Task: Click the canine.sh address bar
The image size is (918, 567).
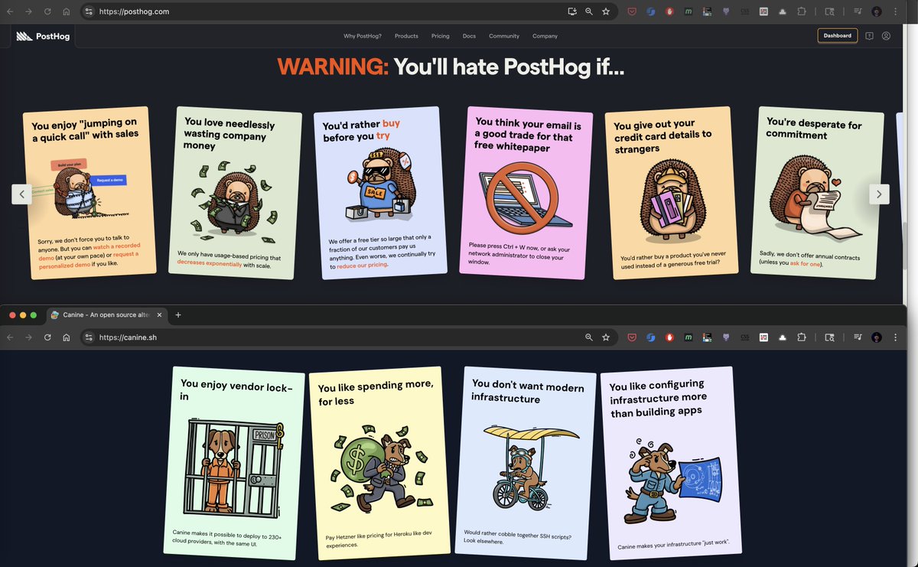Action: [x=329, y=337]
